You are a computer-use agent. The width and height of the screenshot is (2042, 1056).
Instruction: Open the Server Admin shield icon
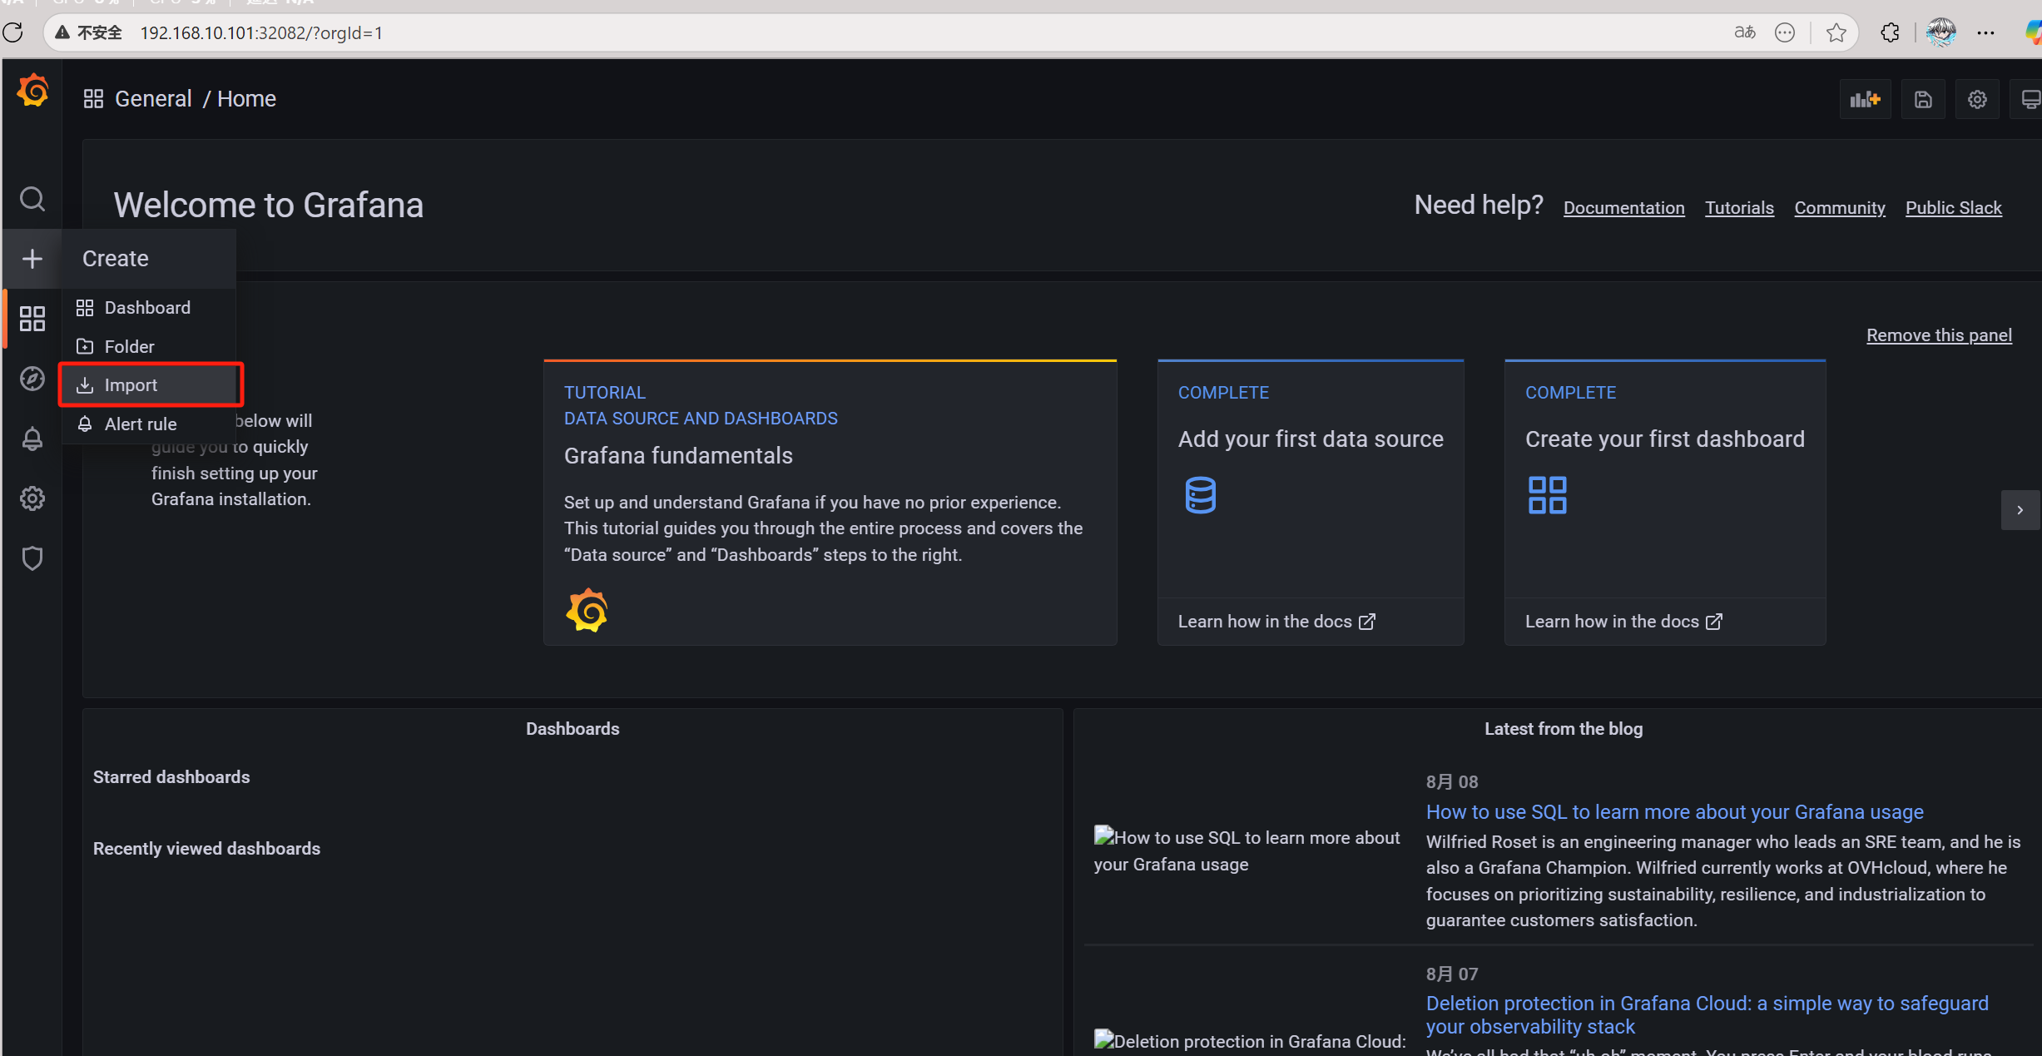tap(32, 558)
